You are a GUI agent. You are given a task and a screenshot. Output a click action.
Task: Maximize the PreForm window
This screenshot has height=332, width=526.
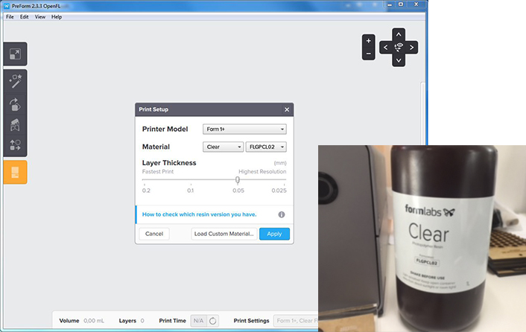click(401, 4)
